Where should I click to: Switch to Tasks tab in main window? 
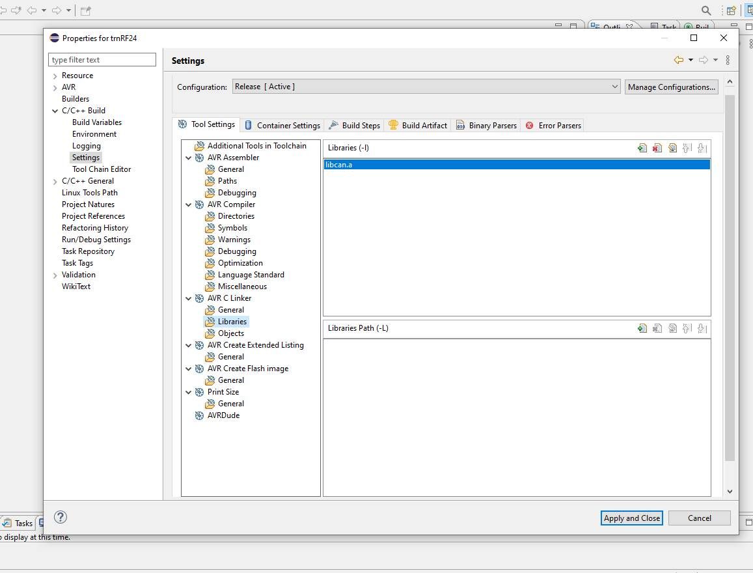point(18,523)
